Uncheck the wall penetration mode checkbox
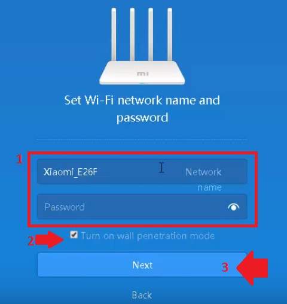This screenshot has width=287, height=304. (x=74, y=235)
